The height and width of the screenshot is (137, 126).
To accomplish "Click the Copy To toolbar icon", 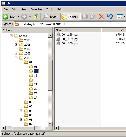I will tap(93, 17).
